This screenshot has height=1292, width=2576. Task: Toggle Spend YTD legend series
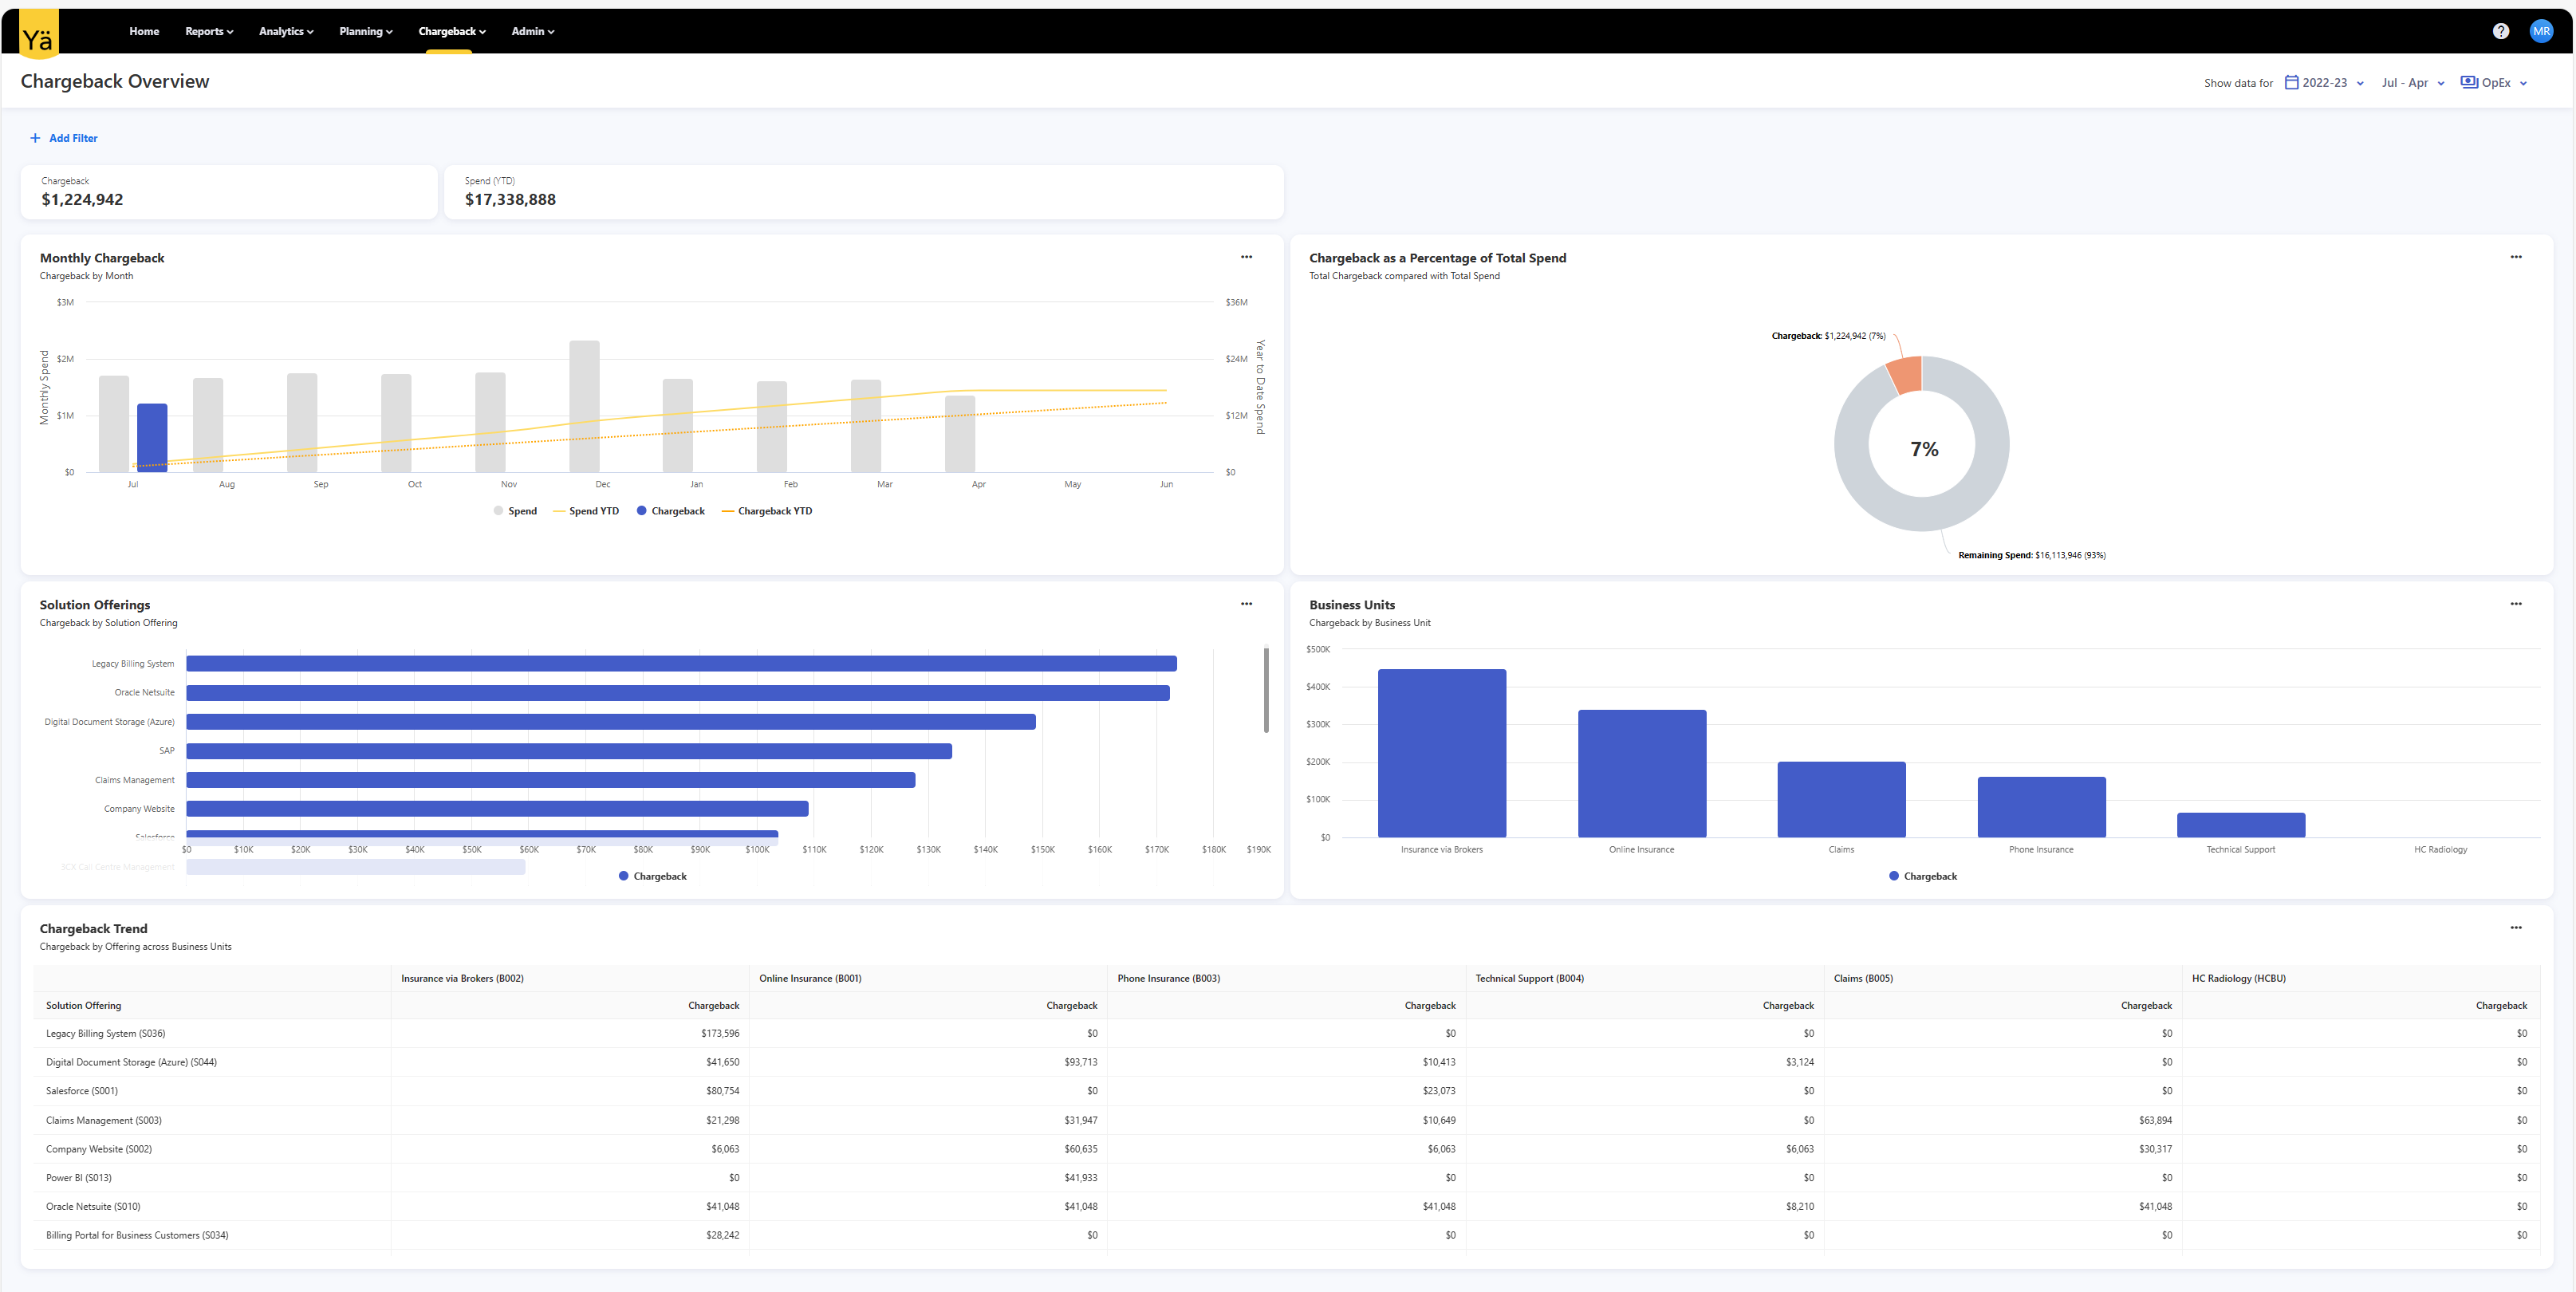[586, 511]
